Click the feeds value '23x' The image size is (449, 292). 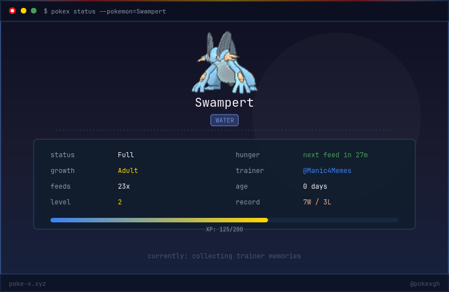(x=123, y=186)
